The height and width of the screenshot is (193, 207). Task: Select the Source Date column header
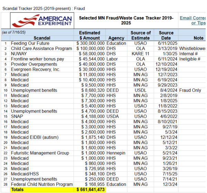[x=166, y=36]
